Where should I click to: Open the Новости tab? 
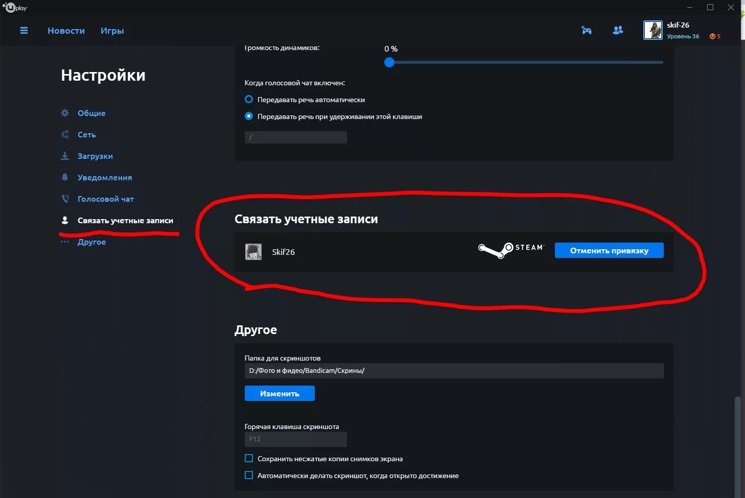coord(66,31)
